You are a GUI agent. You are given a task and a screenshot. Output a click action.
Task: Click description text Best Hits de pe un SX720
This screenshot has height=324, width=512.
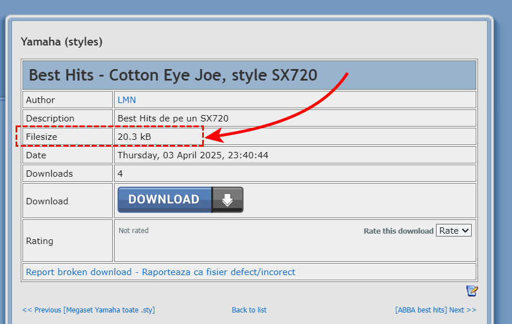click(x=173, y=118)
